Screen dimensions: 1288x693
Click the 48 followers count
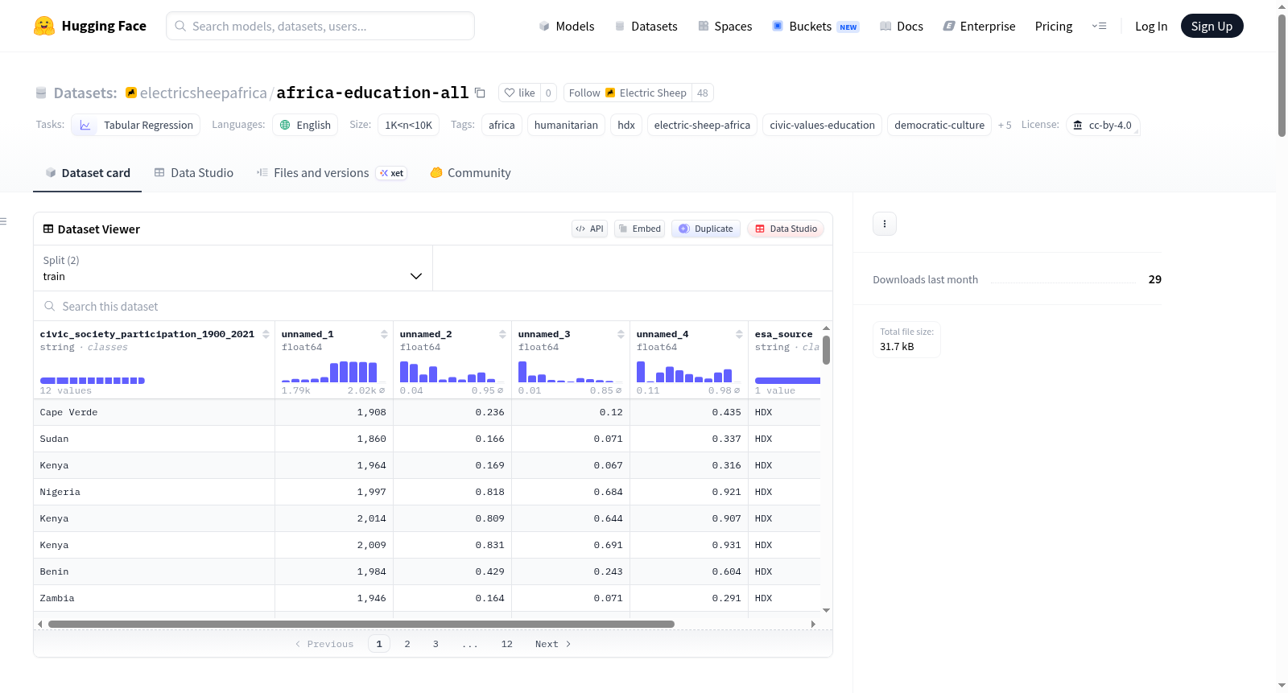tap(703, 93)
